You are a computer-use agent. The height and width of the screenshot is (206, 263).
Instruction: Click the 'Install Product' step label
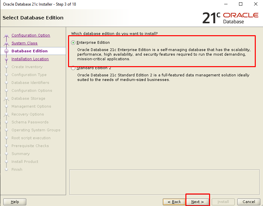pos(25,162)
